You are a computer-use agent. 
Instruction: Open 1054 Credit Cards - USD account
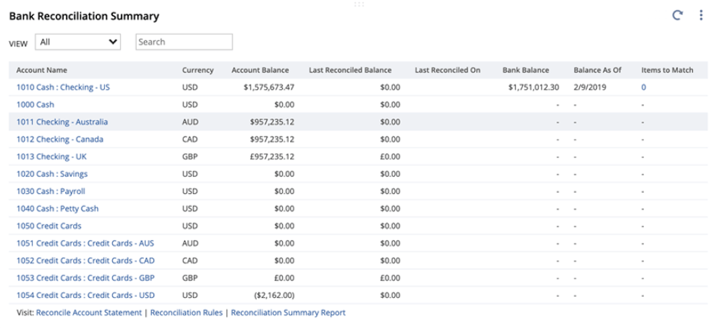pos(85,295)
